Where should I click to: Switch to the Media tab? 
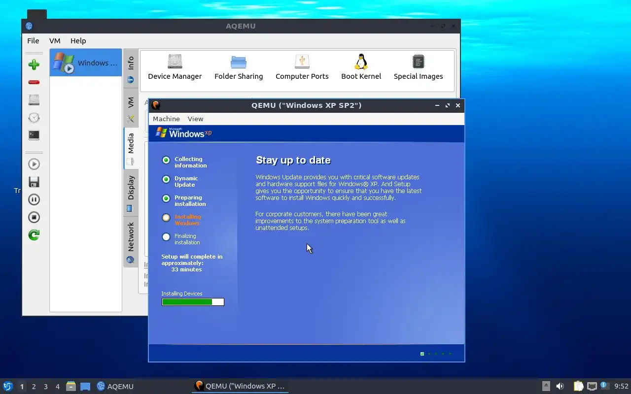coord(131,148)
